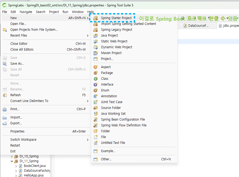Click the Refresh icon in File menu
This screenshot has height=177, width=239.
[x=5, y=95]
